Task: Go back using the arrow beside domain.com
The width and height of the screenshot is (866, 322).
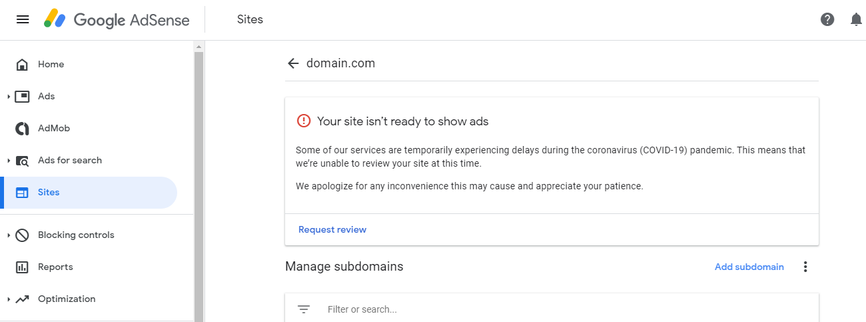Action: [292, 63]
